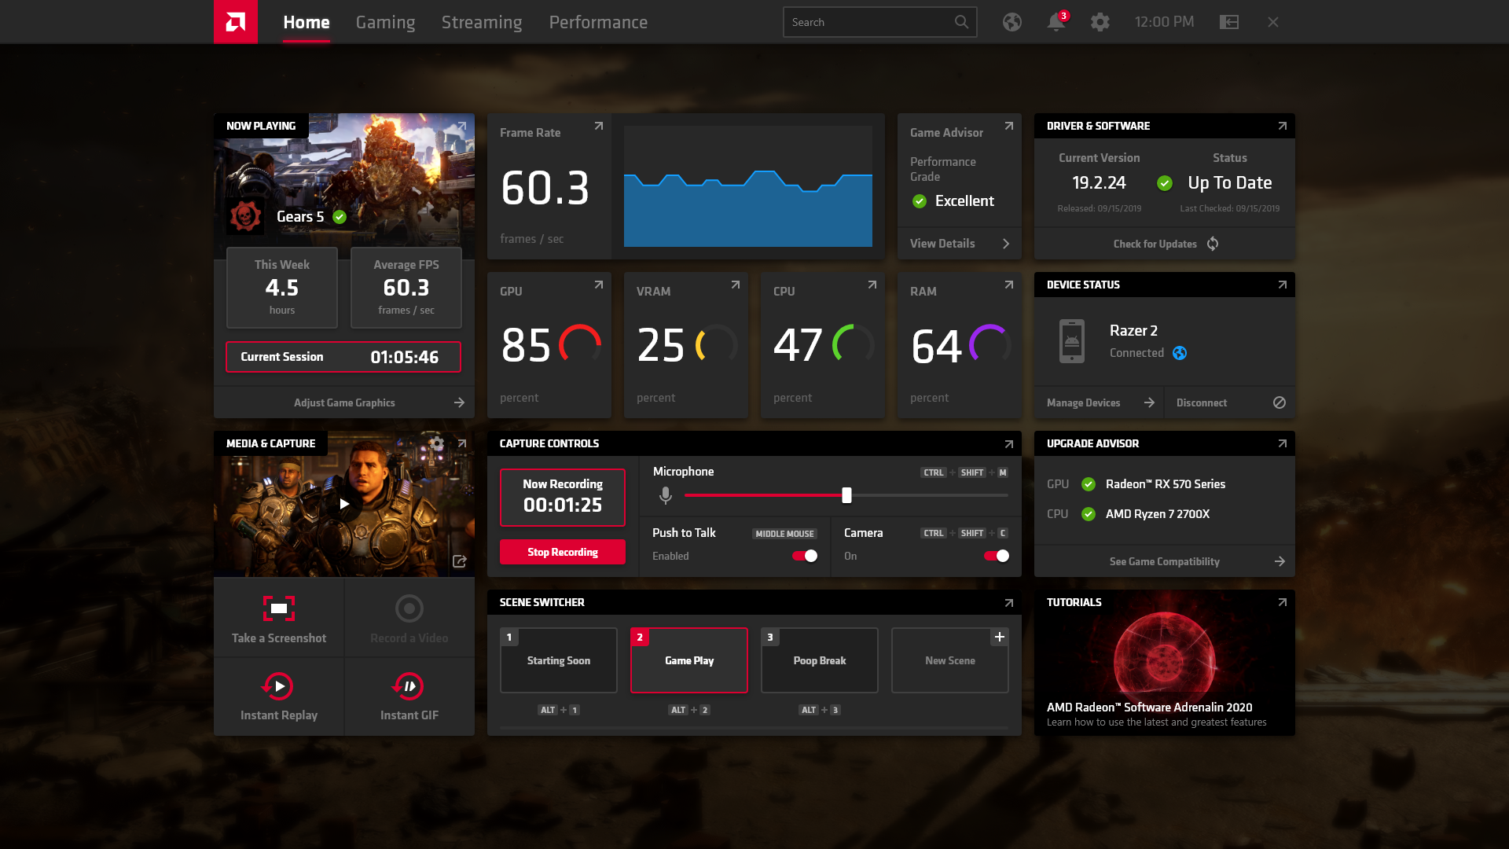Select Scene 3 Poop Break thumbnail
This screenshot has width=1509, height=849.
(x=819, y=660)
